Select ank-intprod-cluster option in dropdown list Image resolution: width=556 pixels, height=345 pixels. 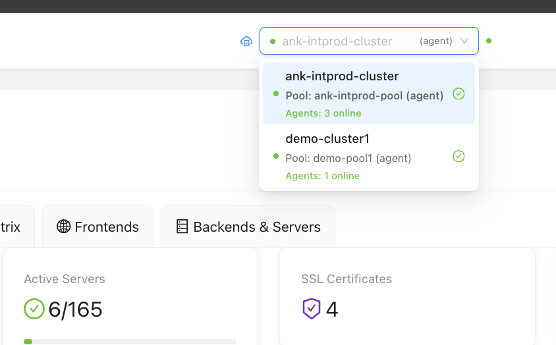[369, 93]
